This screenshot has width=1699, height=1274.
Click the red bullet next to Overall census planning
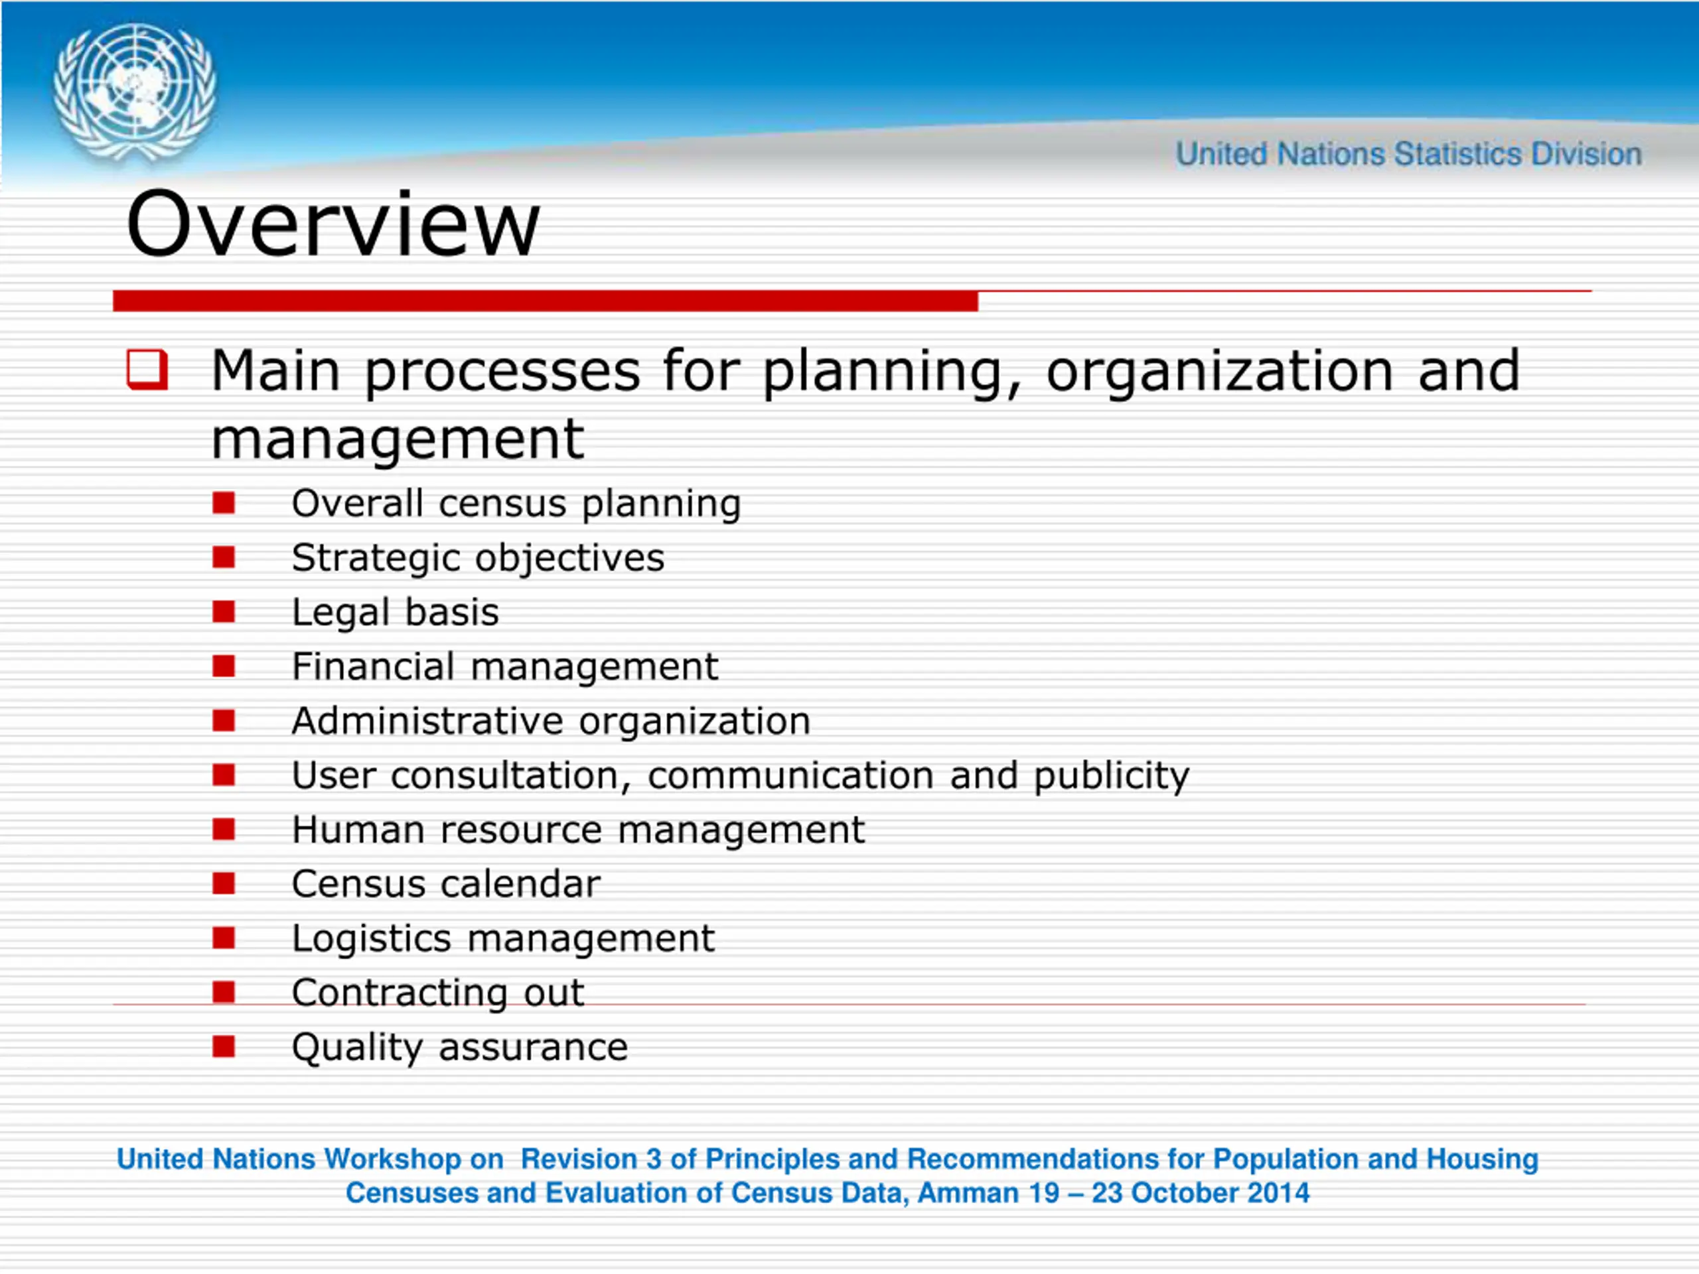tap(224, 503)
